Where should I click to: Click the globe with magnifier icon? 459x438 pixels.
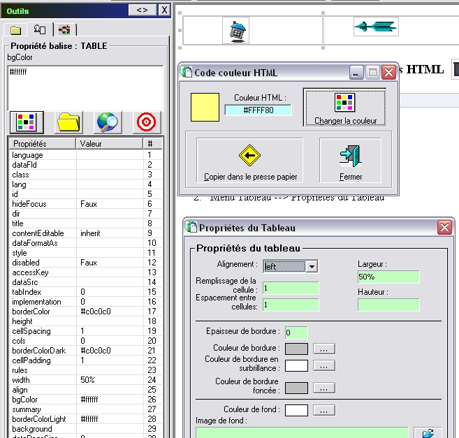107,122
